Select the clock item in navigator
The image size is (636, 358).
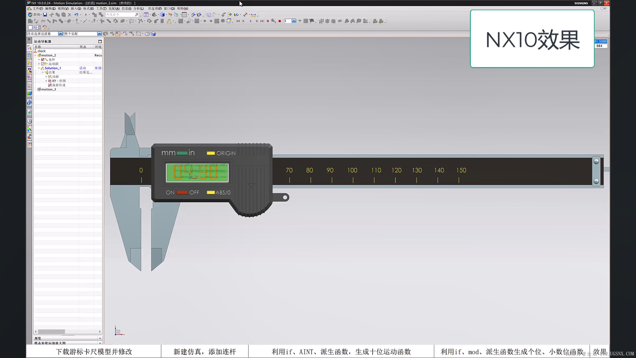tap(41, 51)
